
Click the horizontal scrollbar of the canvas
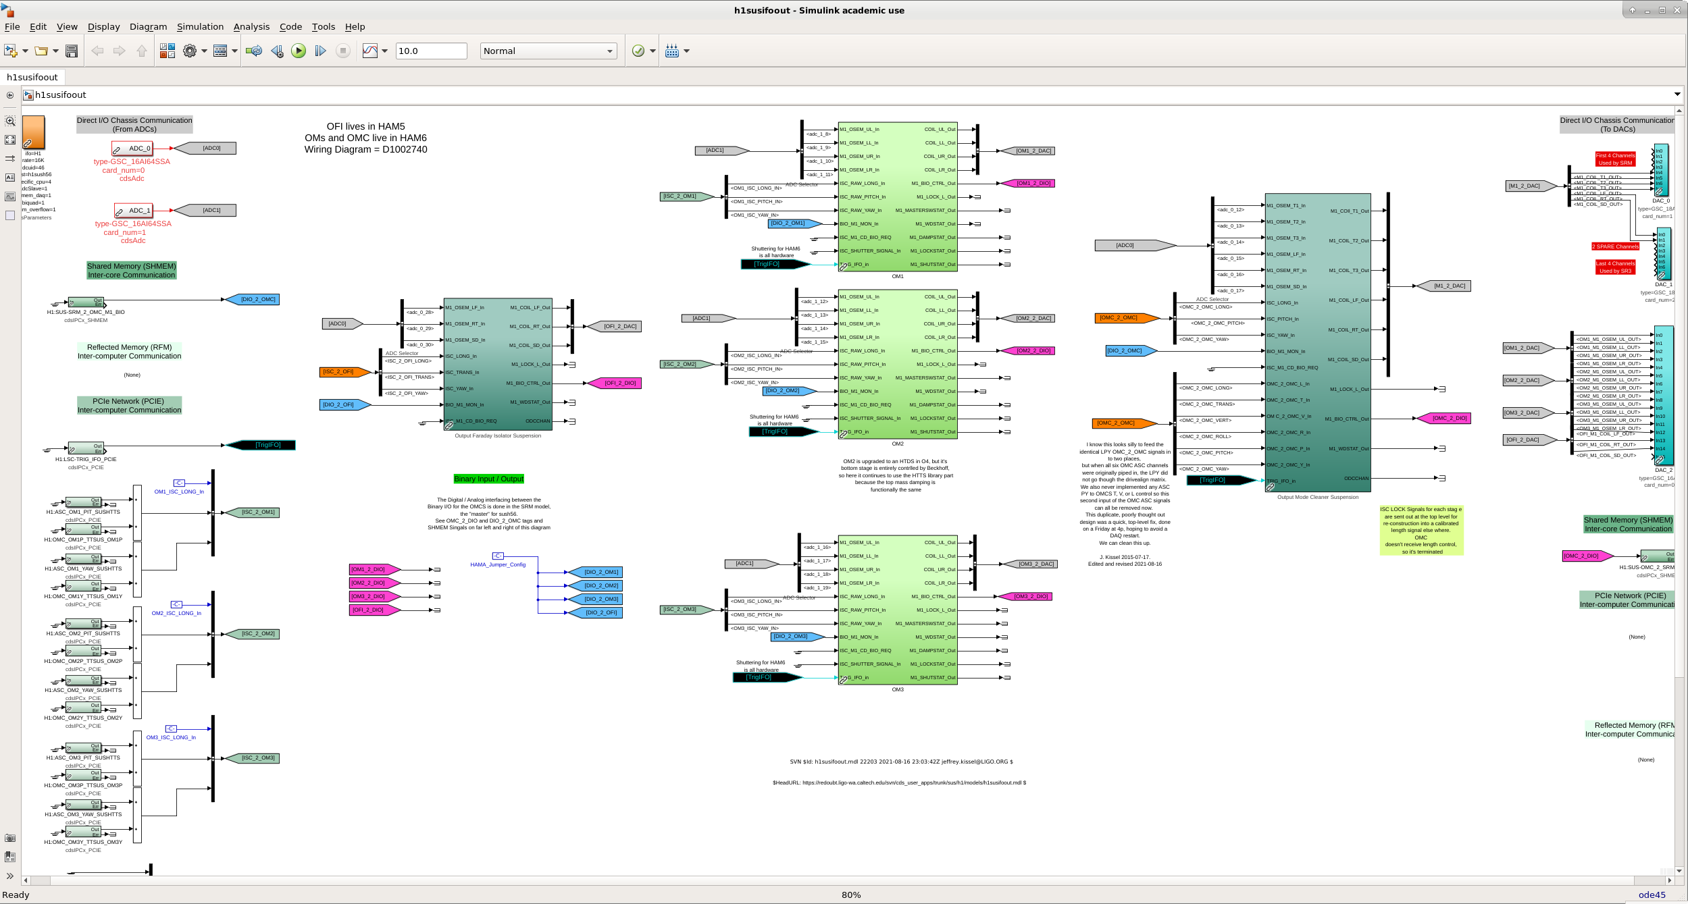point(846,880)
